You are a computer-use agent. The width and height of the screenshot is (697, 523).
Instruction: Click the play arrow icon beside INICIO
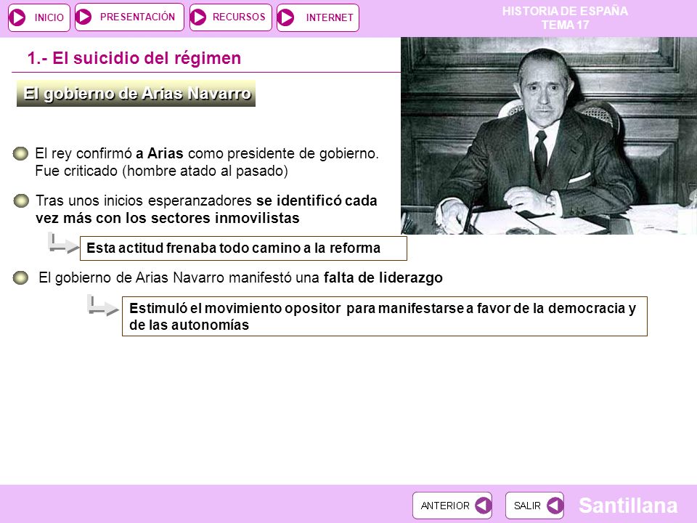[x=17, y=17]
